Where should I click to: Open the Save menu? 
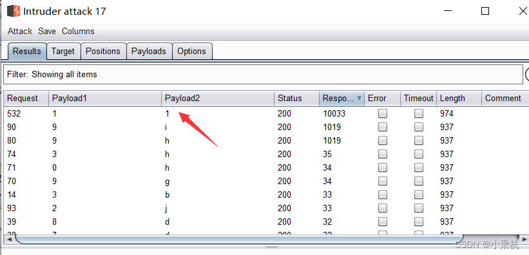tap(47, 32)
